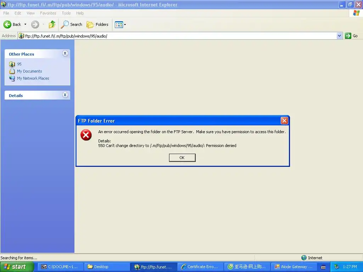Click the red error X icon
Screen dimensions: 363x272
(x=86, y=135)
